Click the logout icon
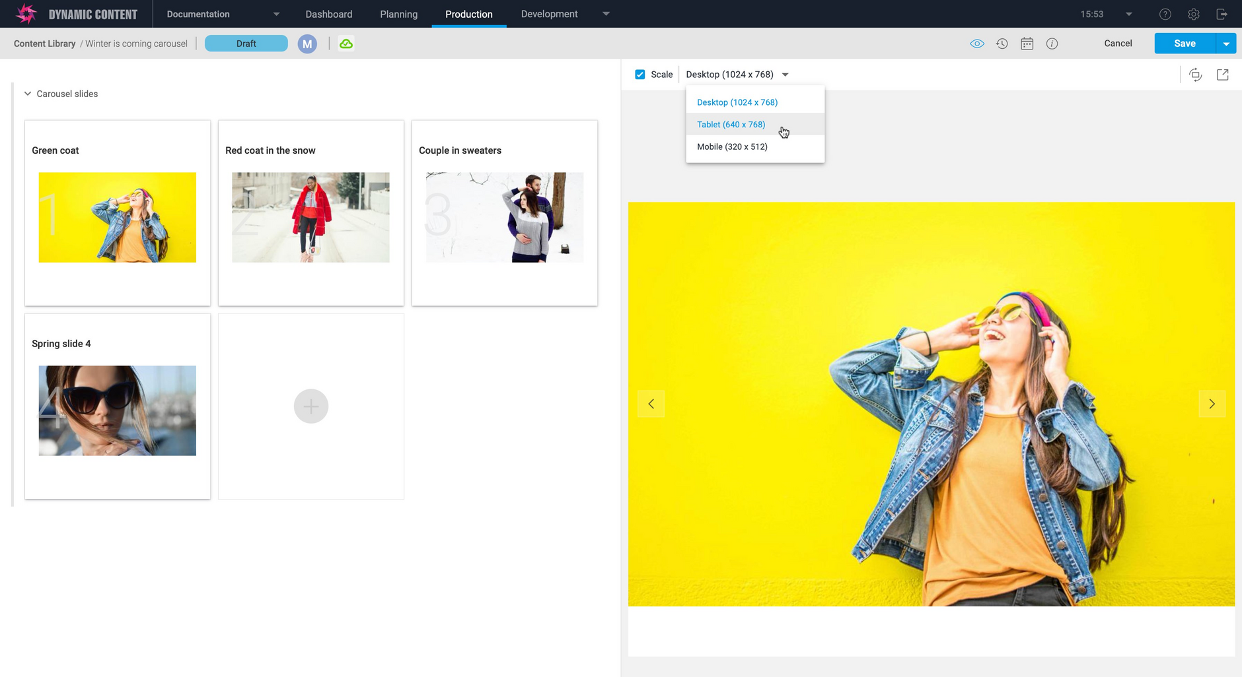 [1223, 13]
